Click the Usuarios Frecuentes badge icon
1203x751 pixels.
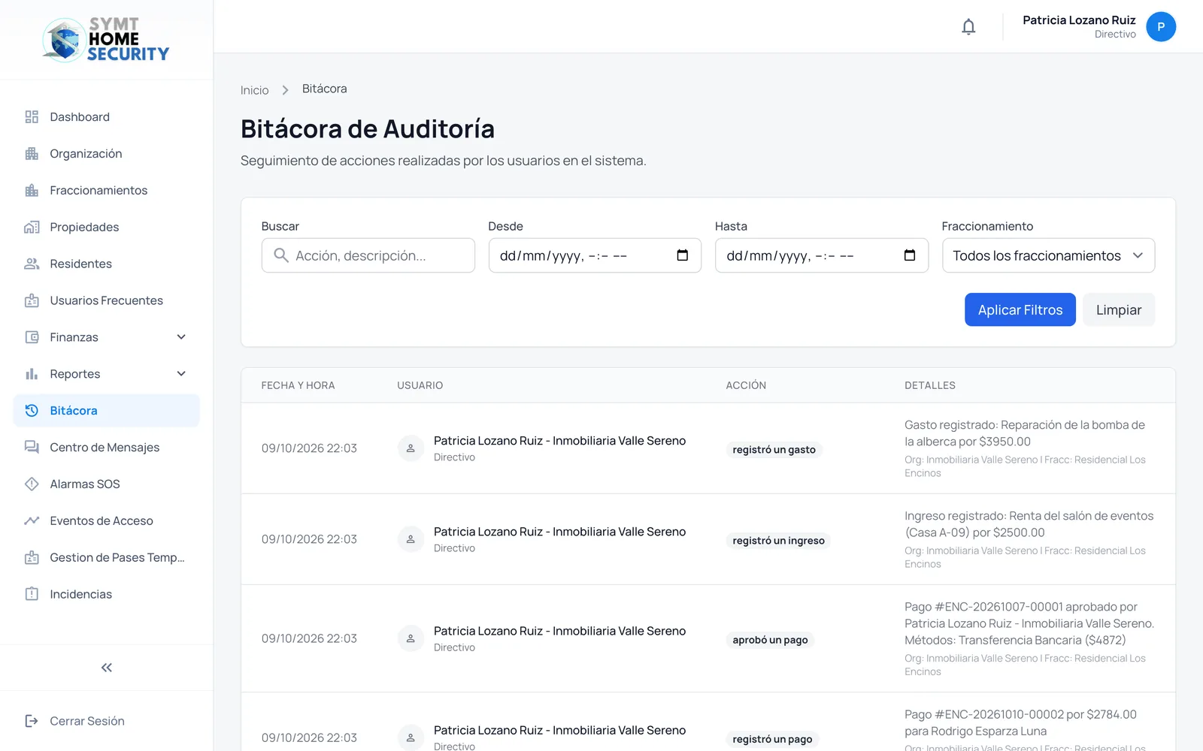coord(32,300)
